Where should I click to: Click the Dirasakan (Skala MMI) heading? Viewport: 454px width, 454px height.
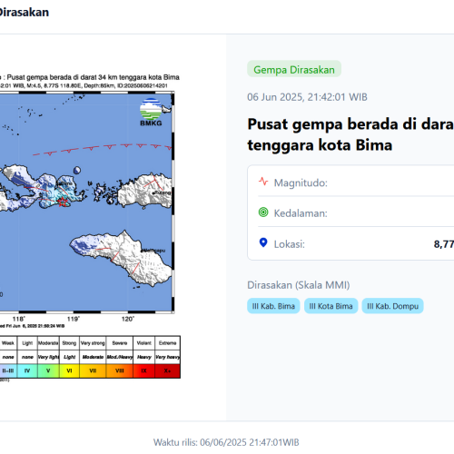[x=299, y=285]
